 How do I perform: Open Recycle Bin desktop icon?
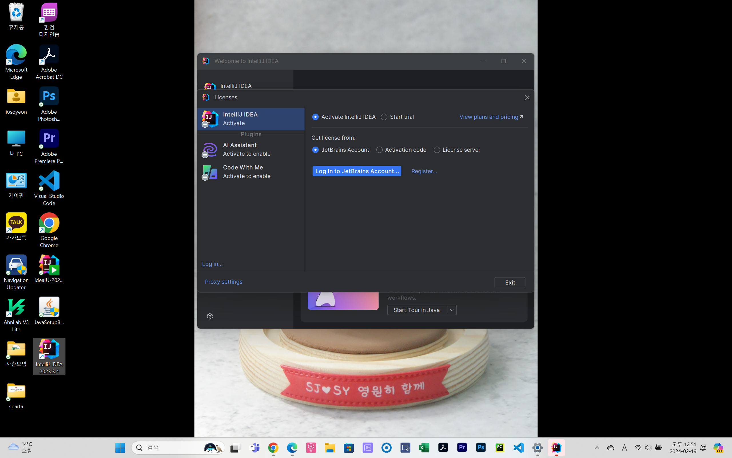16,17
